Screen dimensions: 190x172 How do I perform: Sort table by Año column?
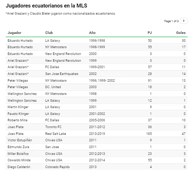92,33
